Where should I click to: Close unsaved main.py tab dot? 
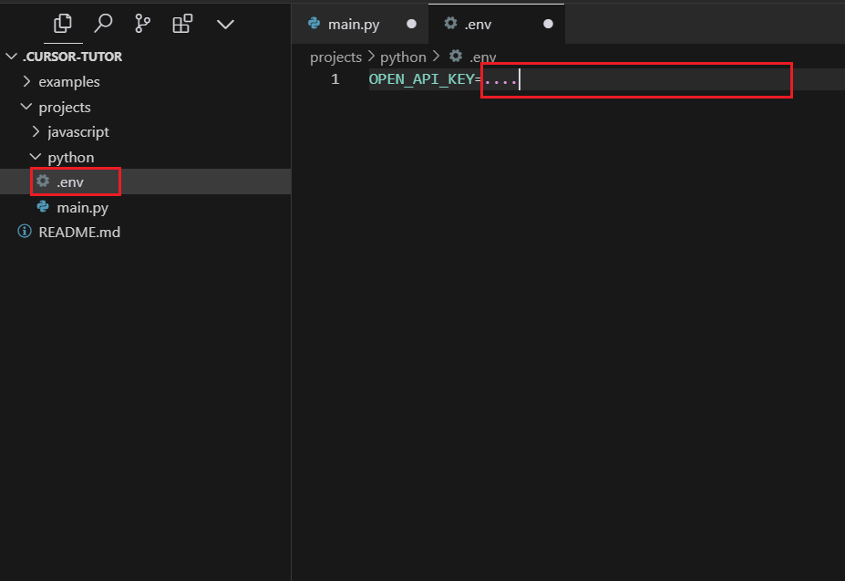411,24
